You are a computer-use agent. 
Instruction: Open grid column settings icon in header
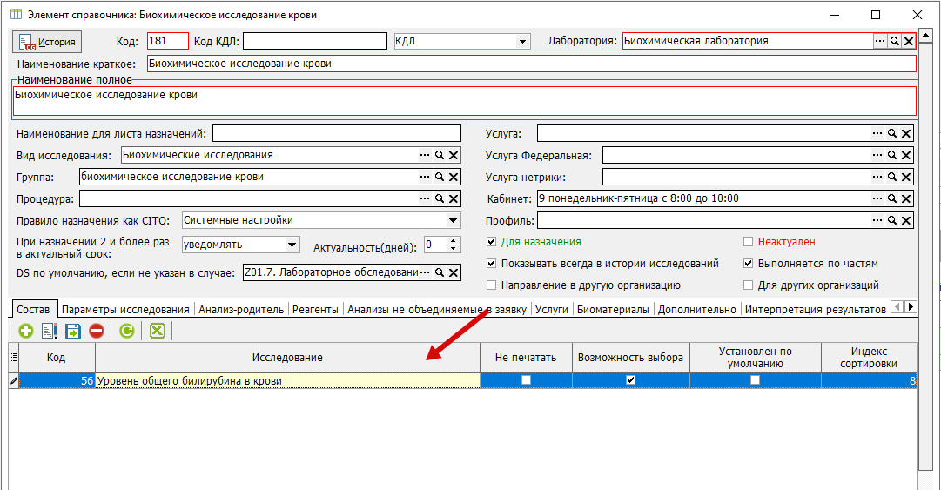(x=14, y=357)
